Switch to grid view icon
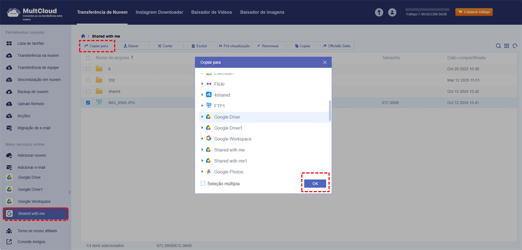This screenshot has width=522, height=250. point(507,46)
